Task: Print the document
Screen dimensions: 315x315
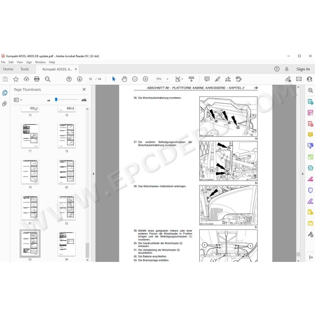Action: tap(37, 79)
